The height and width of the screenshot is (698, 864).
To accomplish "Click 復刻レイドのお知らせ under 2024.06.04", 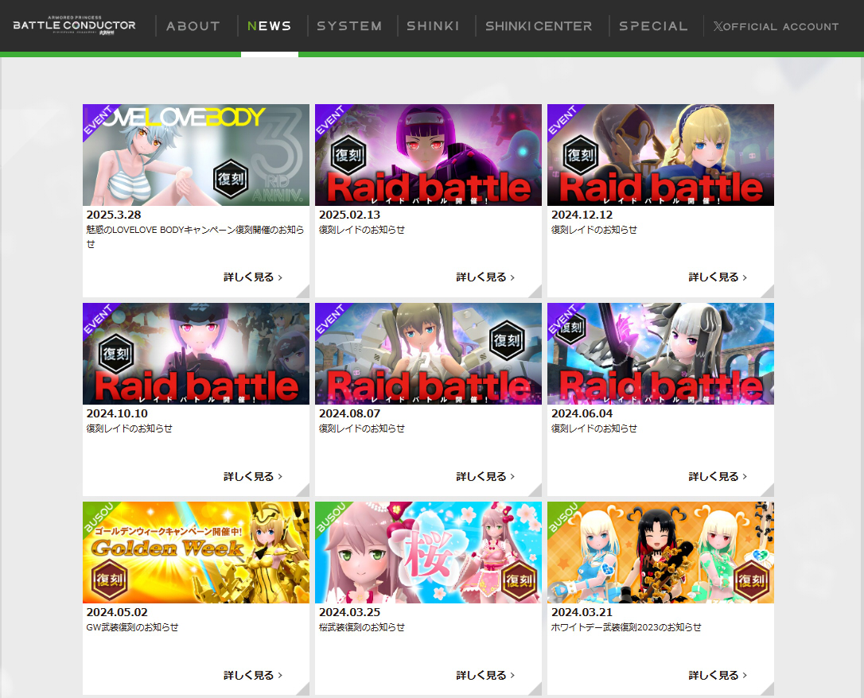I will coord(594,428).
